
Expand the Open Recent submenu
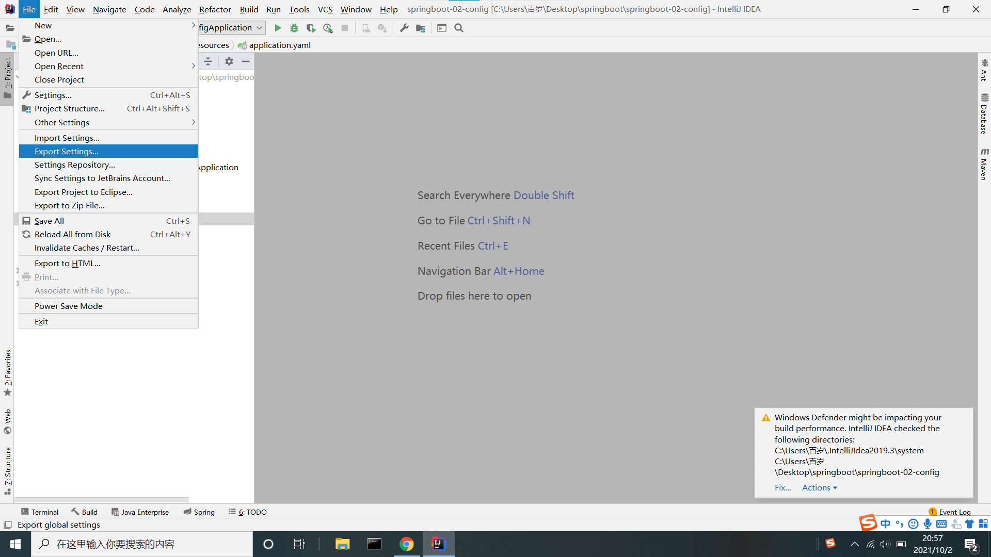pyautogui.click(x=108, y=66)
